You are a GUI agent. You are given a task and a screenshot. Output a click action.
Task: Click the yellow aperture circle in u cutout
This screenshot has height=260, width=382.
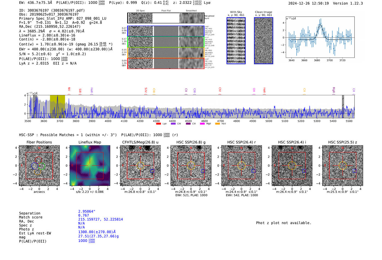[x=140, y=165]
